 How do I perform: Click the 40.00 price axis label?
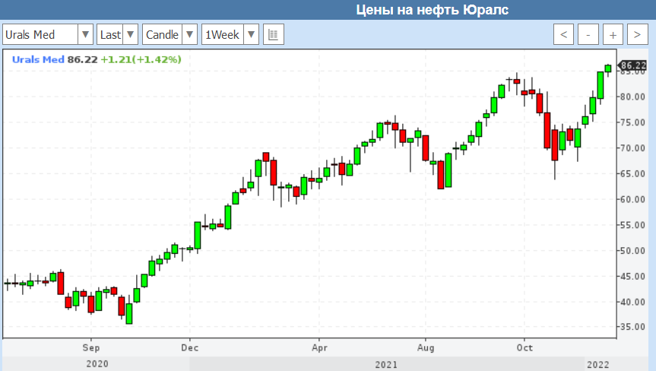point(632,302)
